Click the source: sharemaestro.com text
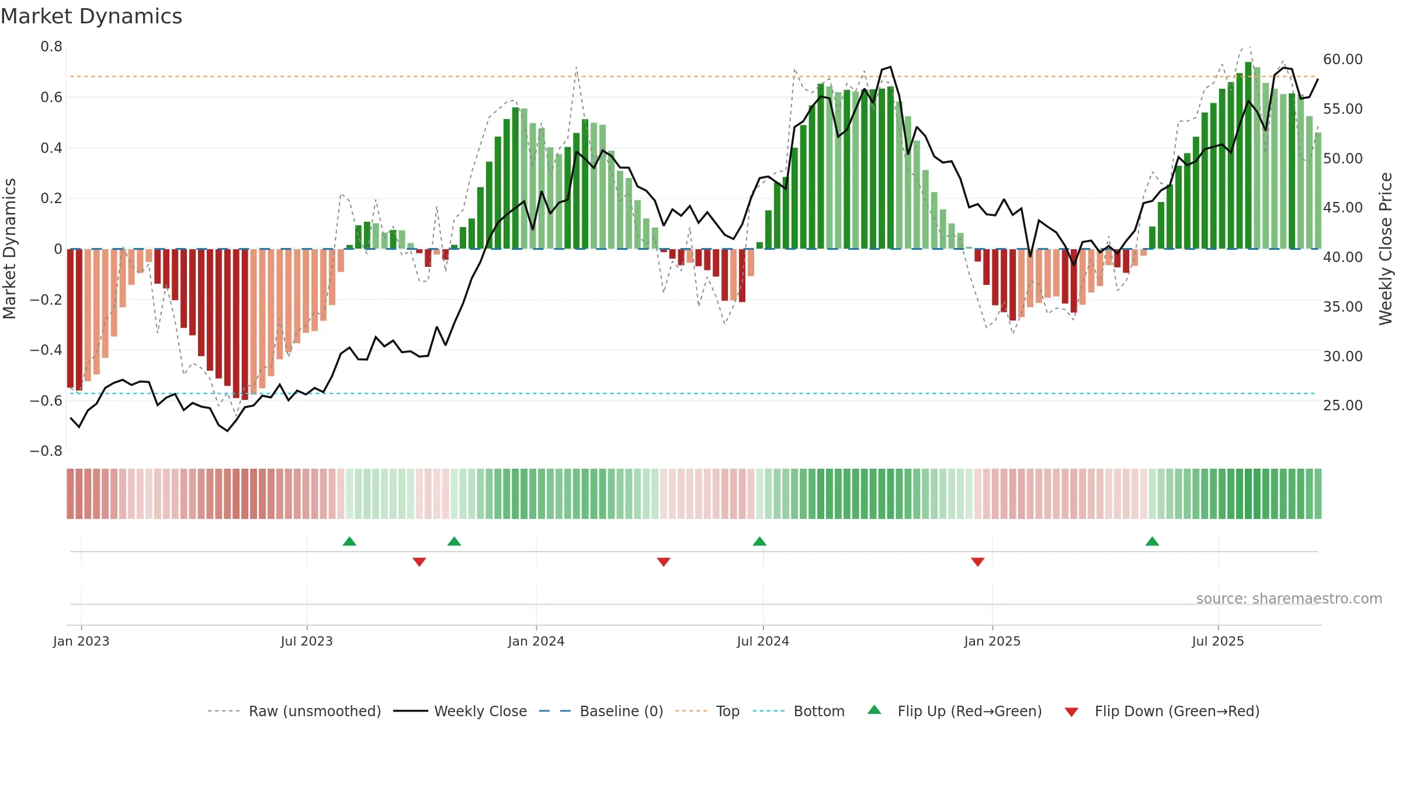This screenshot has height=788, width=1402. pyautogui.click(x=1289, y=598)
